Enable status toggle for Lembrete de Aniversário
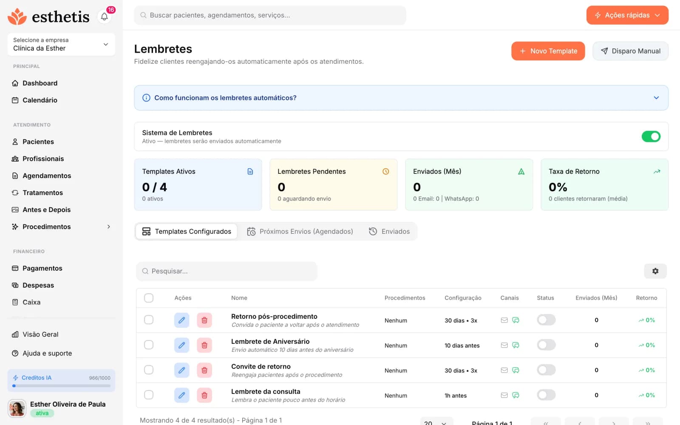Image resolution: width=680 pixels, height=425 pixels. click(x=546, y=345)
